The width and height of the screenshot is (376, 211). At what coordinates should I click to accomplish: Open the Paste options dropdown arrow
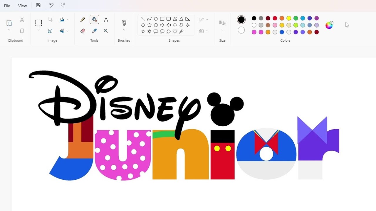coord(9,30)
